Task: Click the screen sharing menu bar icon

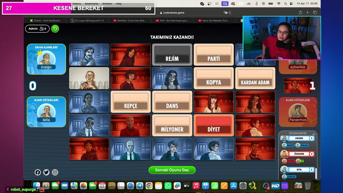Action: [225, 3]
